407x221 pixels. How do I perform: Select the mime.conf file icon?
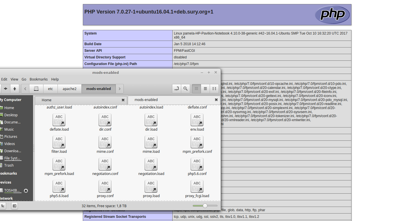tap(105, 142)
